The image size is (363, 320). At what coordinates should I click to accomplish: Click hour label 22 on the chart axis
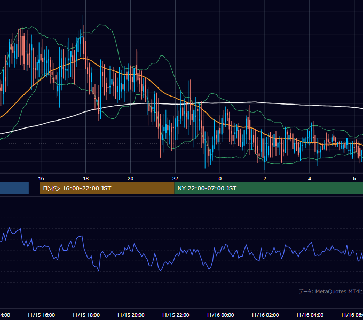tap(175, 179)
